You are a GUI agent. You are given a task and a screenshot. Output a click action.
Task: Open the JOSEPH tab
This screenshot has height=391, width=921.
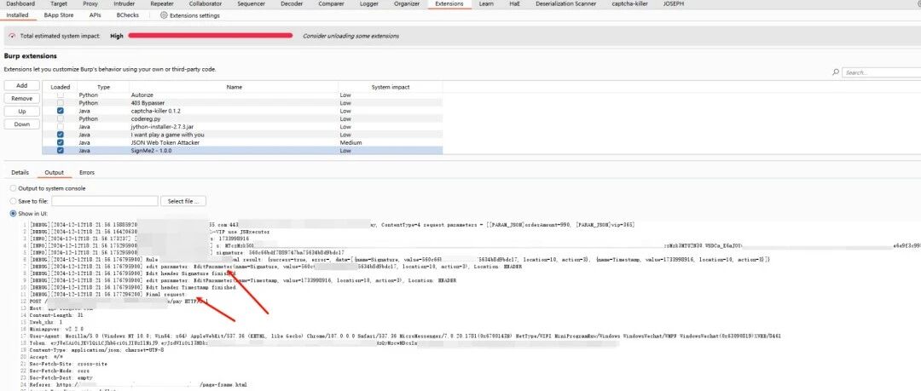(673, 3)
